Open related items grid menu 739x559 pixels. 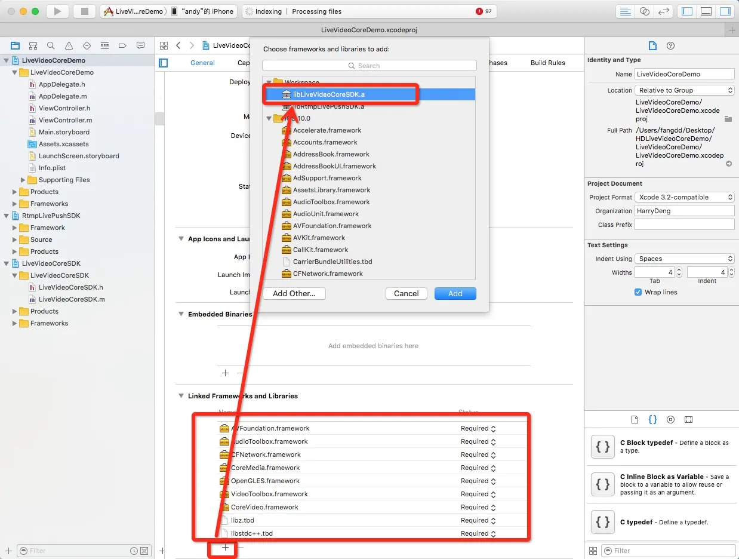pyautogui.click(x=164, y=45)
